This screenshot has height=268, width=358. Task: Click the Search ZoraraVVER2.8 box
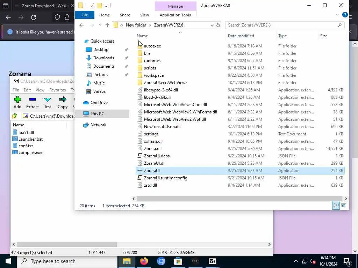285,25
